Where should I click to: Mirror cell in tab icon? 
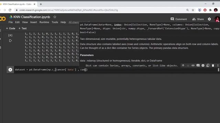(208, 65)
